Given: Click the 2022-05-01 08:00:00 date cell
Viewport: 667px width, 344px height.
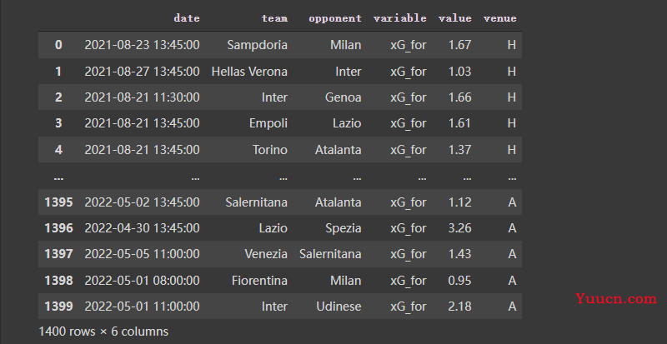Looking at the screenshot, I should point(142,280).
